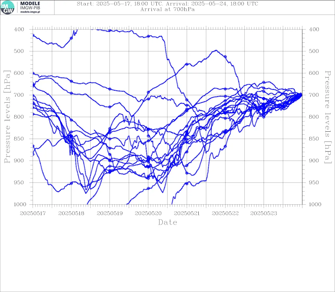Click the left axis 700 label
This screenshot has height=292, width=335.
(19, 95)
